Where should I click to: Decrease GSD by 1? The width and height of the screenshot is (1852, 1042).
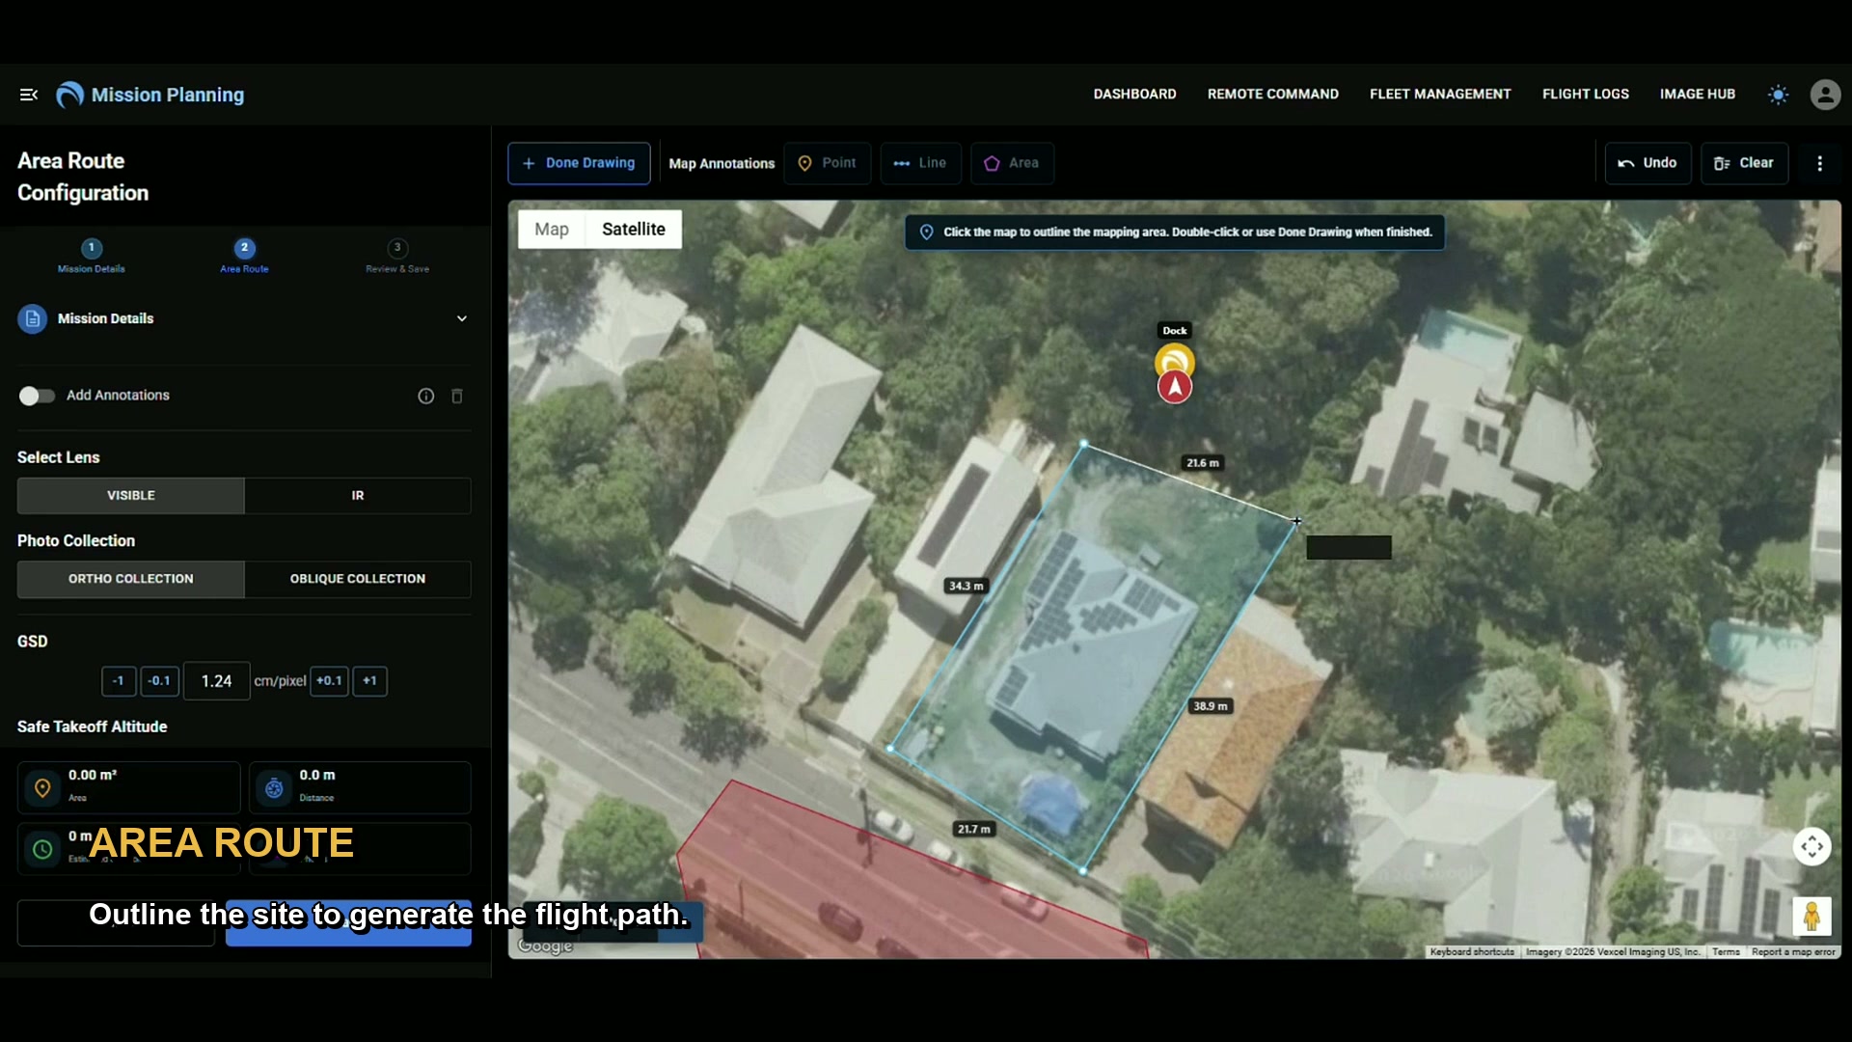pyautogui.click(x=119, y=681)
